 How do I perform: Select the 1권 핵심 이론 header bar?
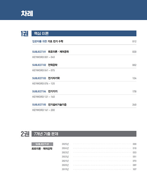tap(84, 33)
